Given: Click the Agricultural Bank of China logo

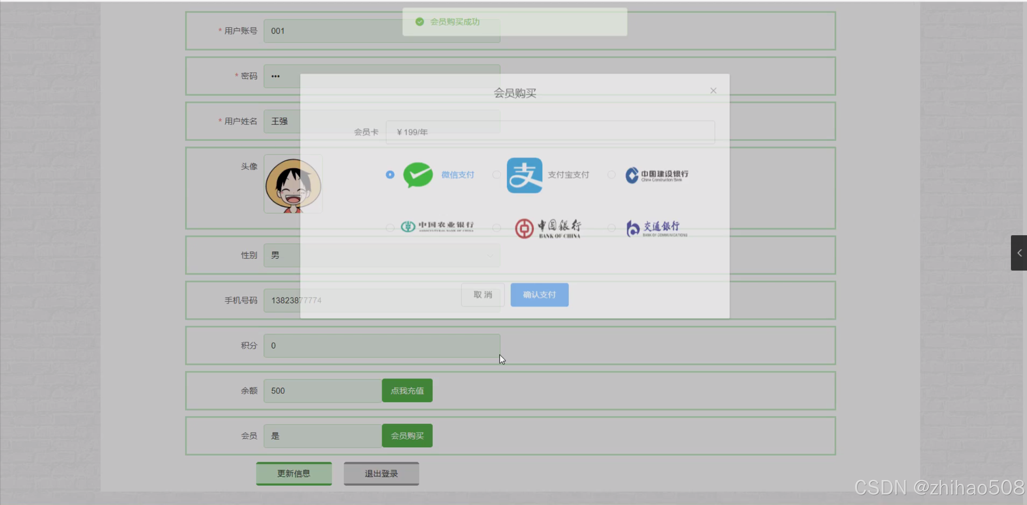Looking at the screenshot, I should (x=437, y=227).
